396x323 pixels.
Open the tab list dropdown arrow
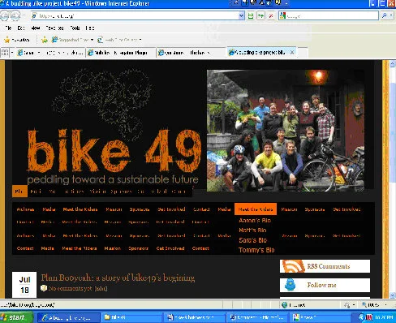click(x=12, y=52)
